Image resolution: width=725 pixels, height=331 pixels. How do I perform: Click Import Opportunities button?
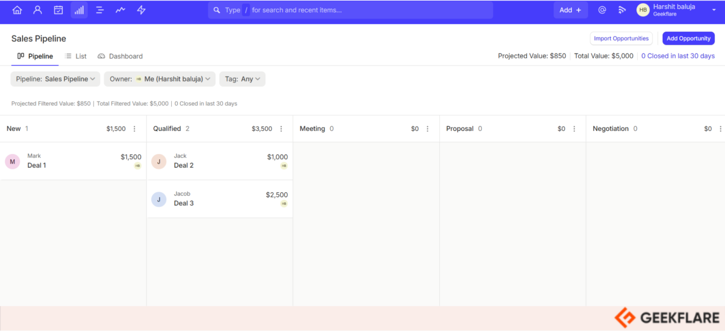pos(621,39)
